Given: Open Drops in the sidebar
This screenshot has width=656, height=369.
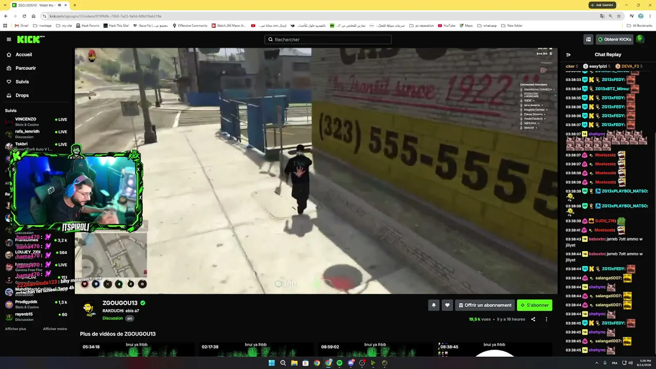Looking at the screenshot, I should 22,95.
